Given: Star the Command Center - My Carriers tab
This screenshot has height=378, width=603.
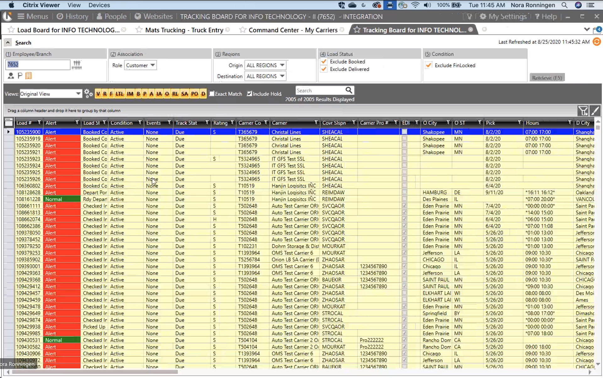Looking at the screenshot, I should (x=242, y=30).
